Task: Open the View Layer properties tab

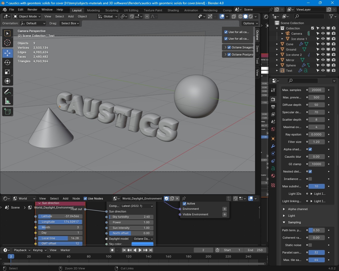Action: pos(273,114)
